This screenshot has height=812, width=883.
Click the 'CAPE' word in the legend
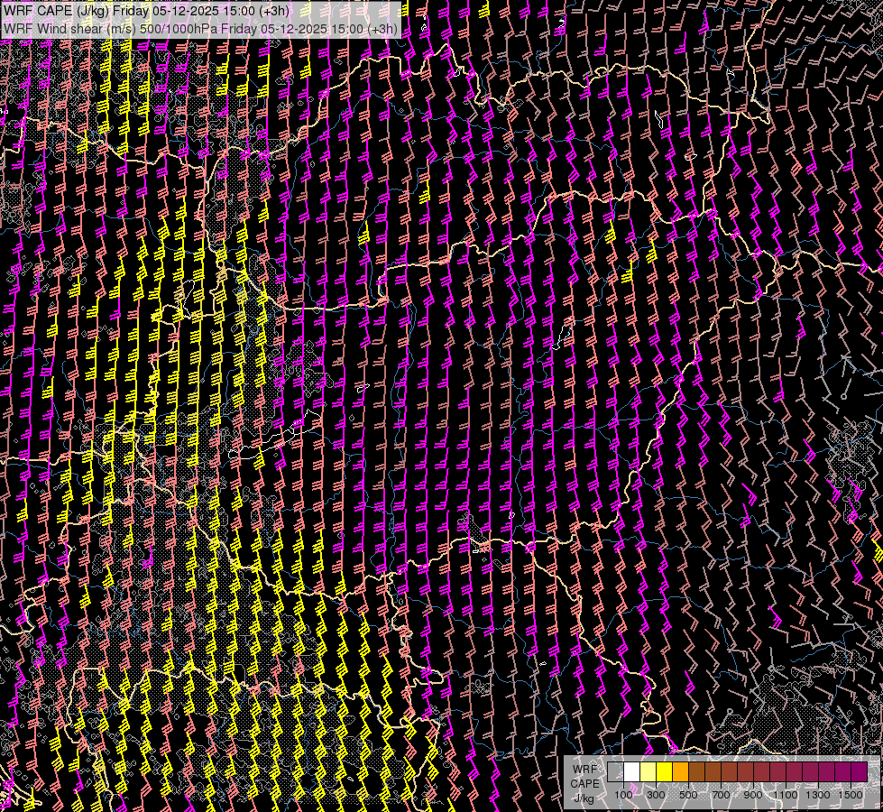coord(585,784)
